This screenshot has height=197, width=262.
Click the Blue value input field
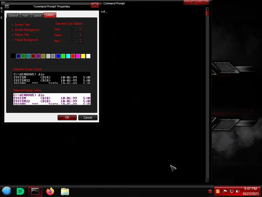tap(75, 41)
